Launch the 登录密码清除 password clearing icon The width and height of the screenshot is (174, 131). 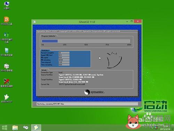click(x=7, y=83)
